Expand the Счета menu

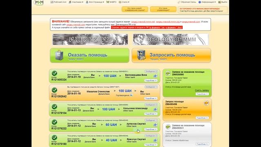click(124, 2)
